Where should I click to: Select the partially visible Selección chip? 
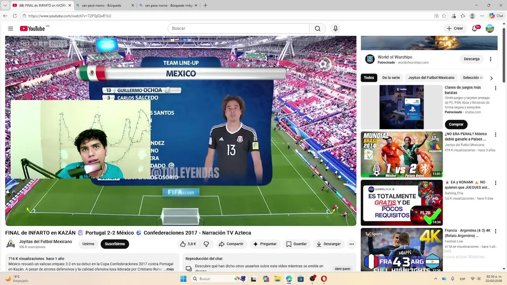(x=473, y=78)
